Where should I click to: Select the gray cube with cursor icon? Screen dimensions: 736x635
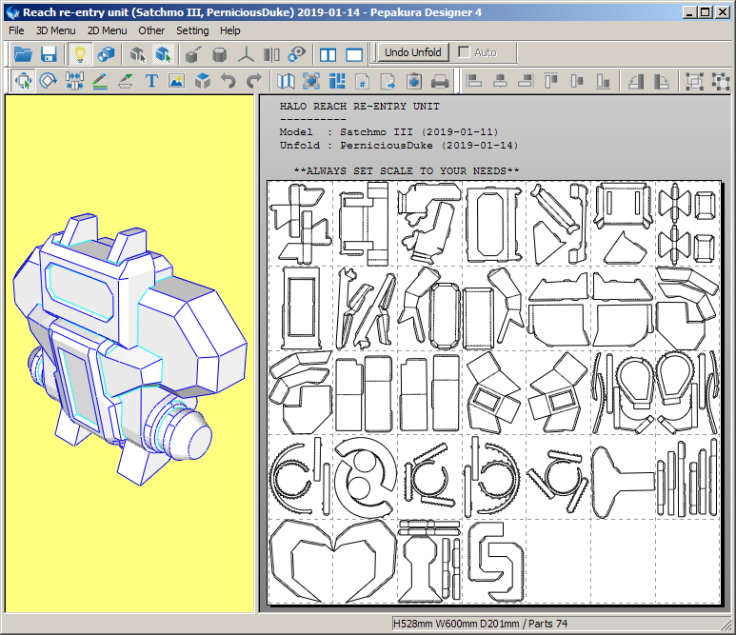(137, 54)
